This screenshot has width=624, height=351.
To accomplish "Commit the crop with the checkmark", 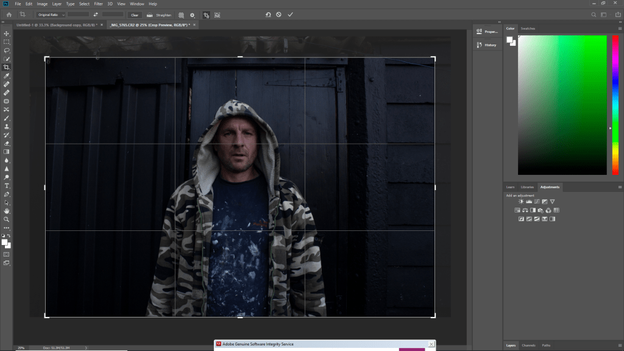I will 290,15.
